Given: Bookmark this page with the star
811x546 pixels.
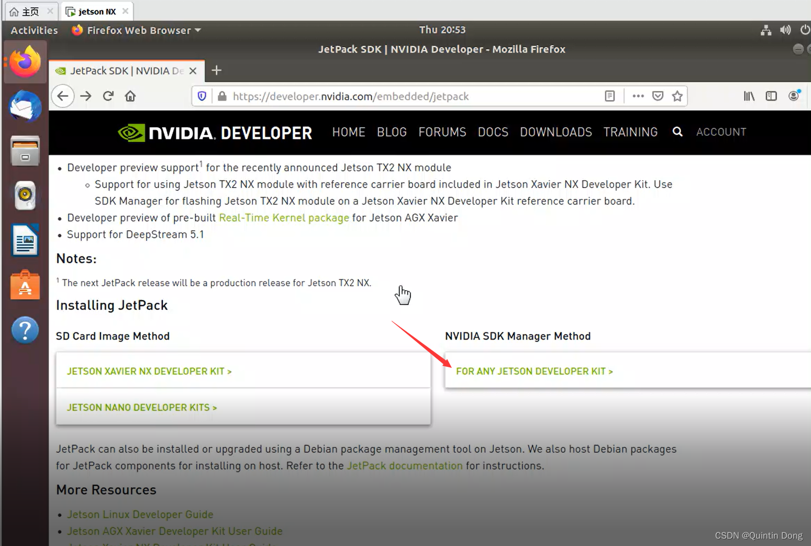Looking at the screenshot, I should 677,96.
